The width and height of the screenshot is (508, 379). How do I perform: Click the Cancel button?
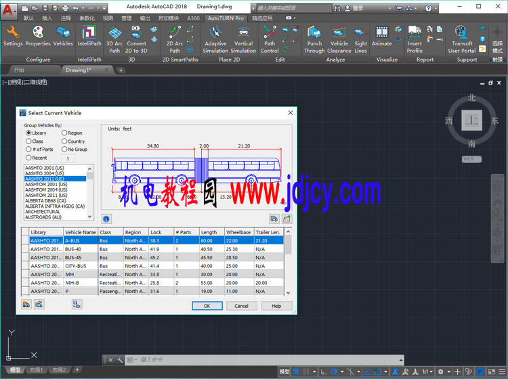[241, 306]
